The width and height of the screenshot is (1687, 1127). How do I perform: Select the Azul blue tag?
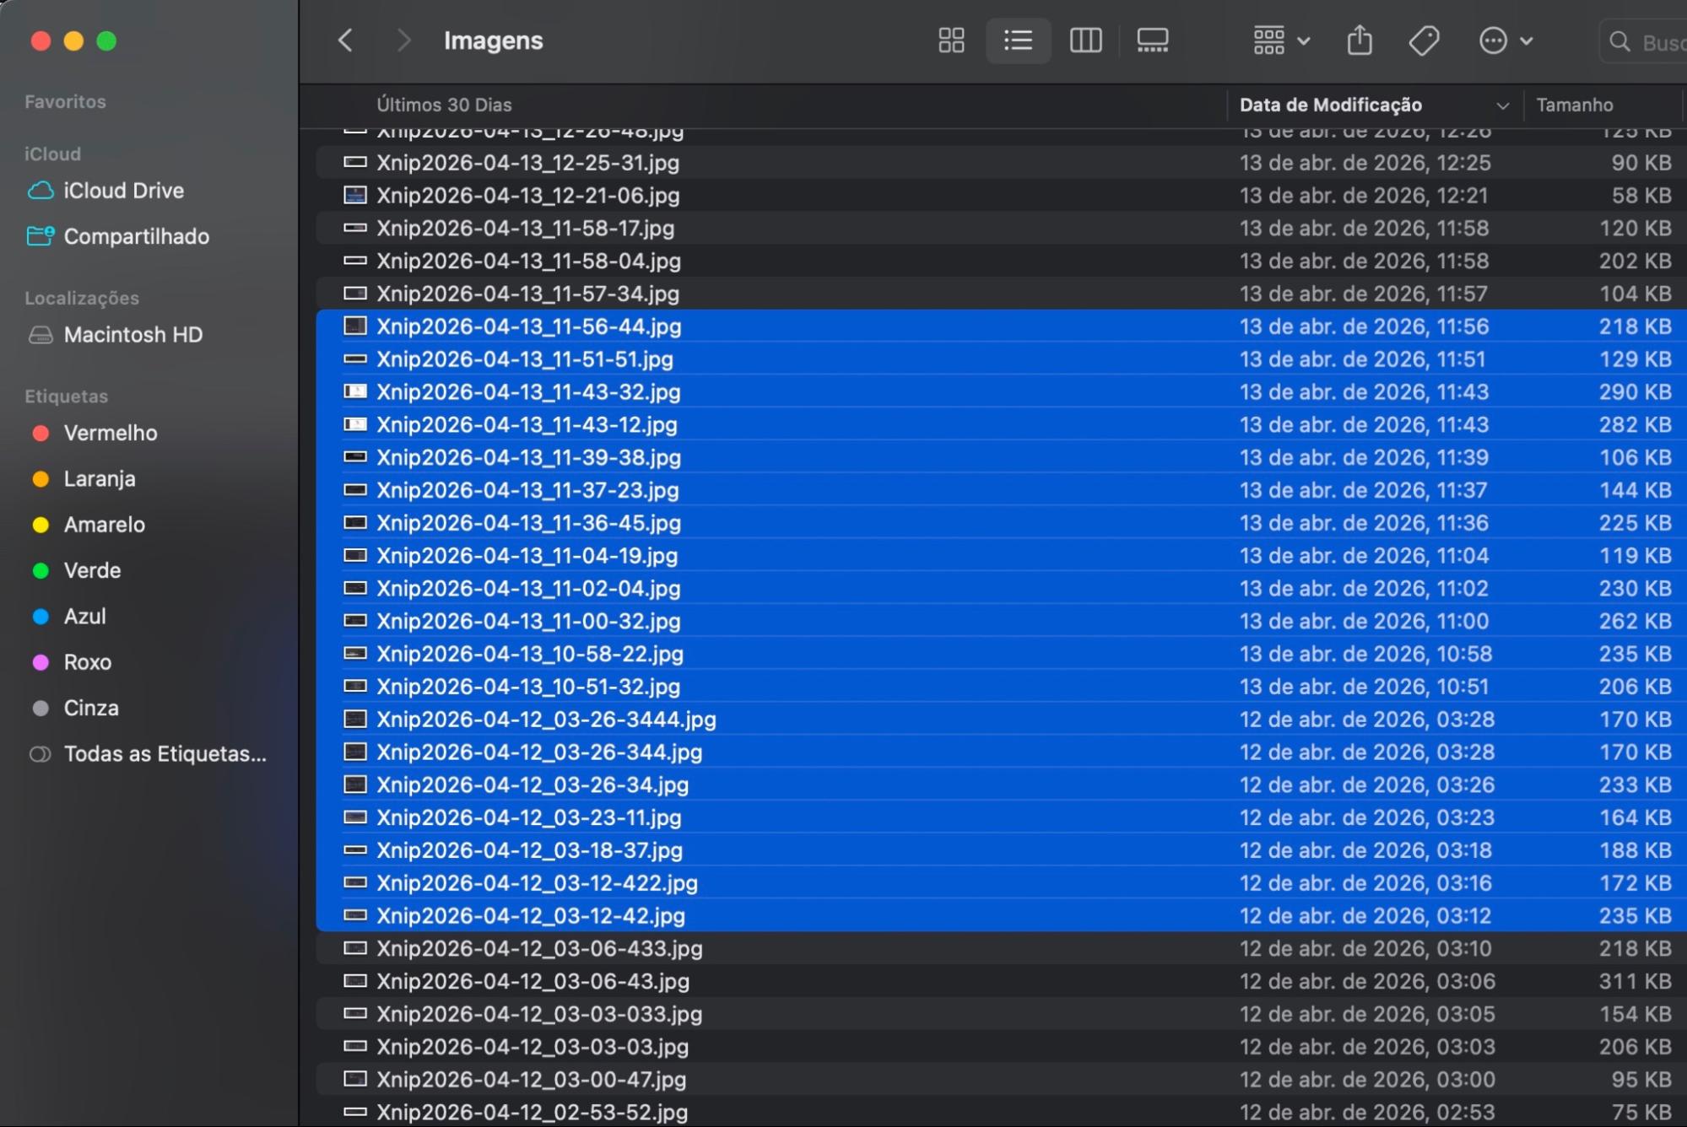point(68,616)
